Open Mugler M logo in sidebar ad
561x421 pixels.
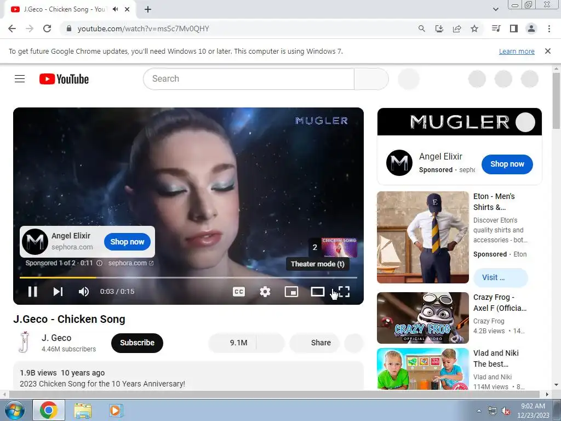(399, 163)
